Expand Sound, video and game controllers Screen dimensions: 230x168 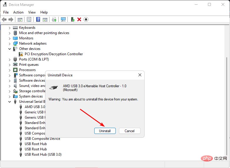tap(9, 86)
